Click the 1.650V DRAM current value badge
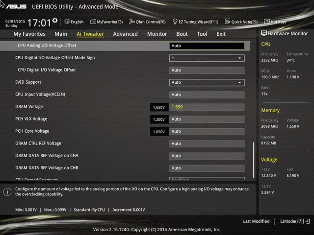Screen dimensions: 314x235 coord(159,107)
